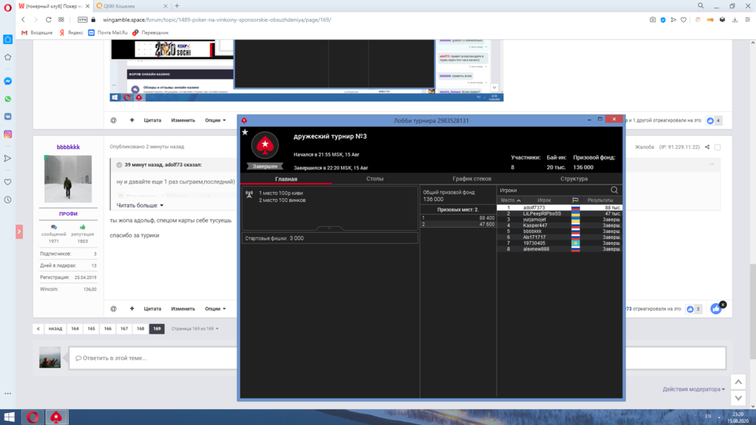Open the Опции dropdown under bbbbkkk's post
The width and height of the screenshot is (756, 425).
(215, 309)
